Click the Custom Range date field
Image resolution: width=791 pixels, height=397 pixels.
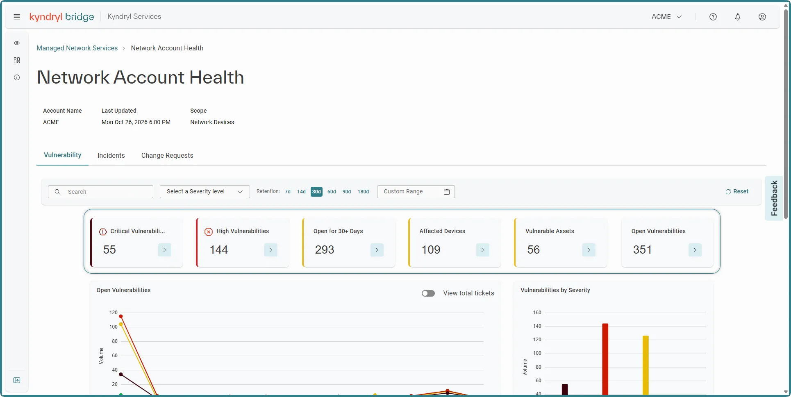pos(416,192)
